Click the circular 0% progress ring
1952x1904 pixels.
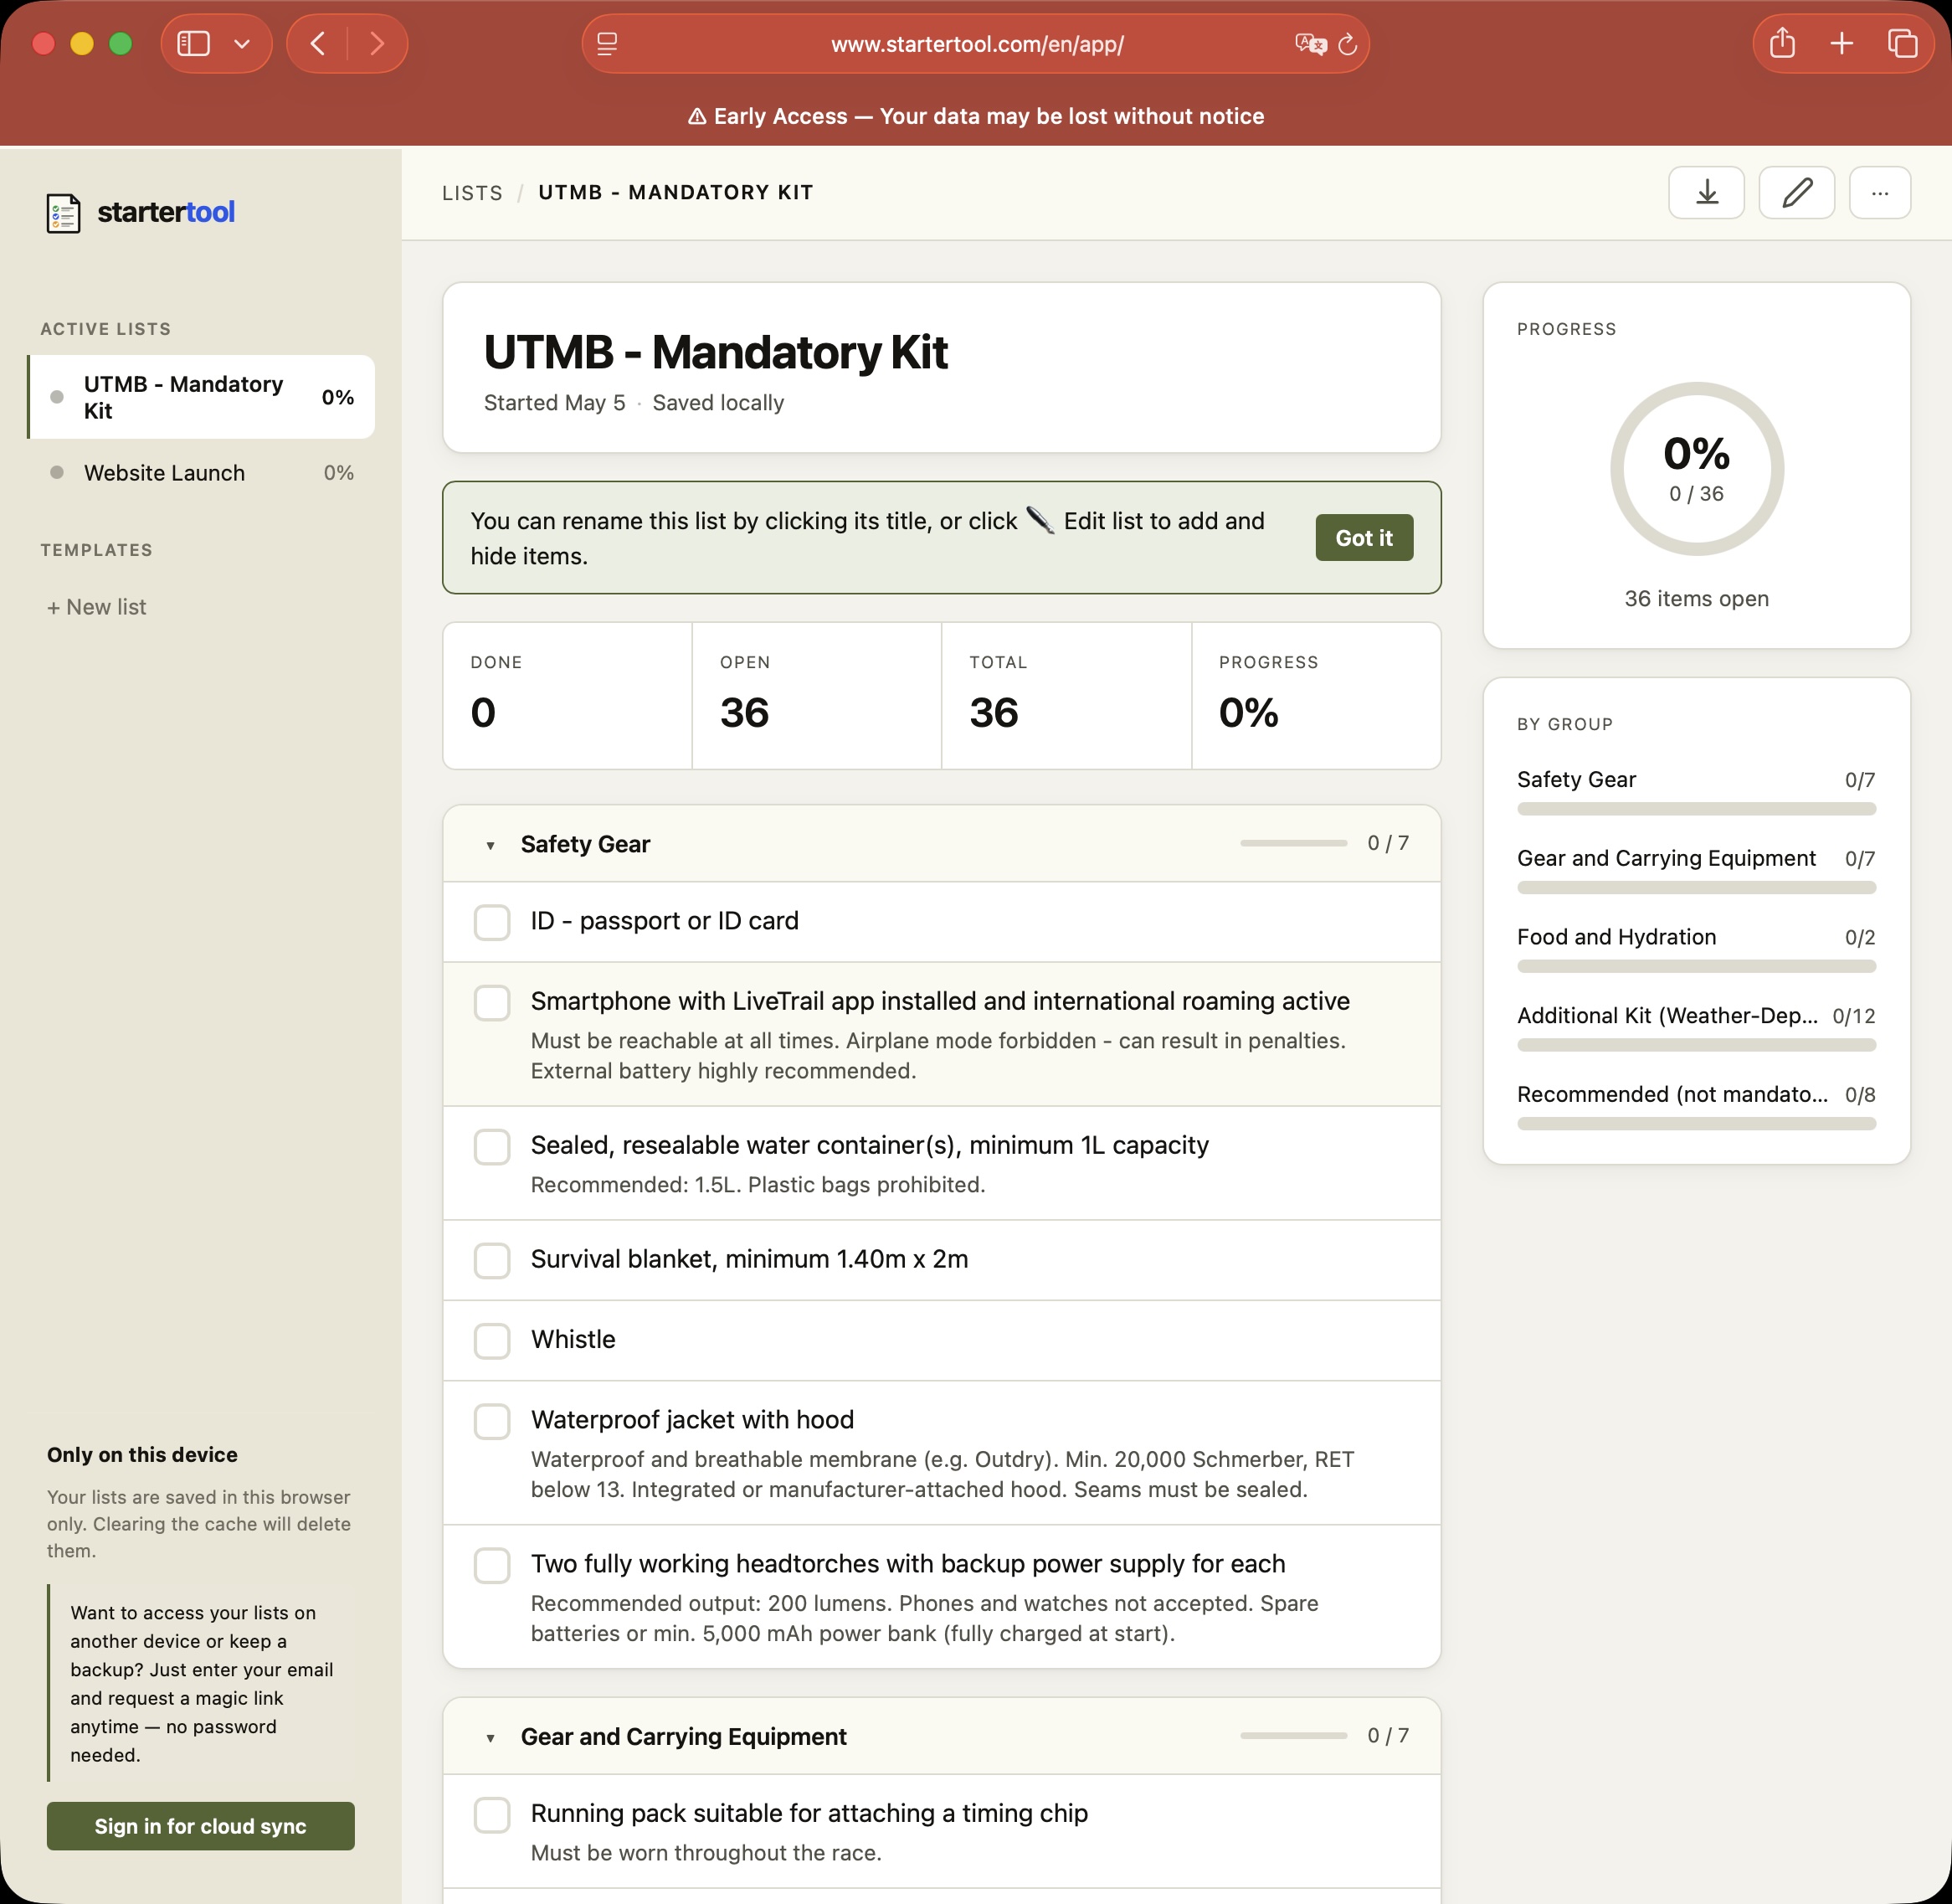(x=1696, y=469)
